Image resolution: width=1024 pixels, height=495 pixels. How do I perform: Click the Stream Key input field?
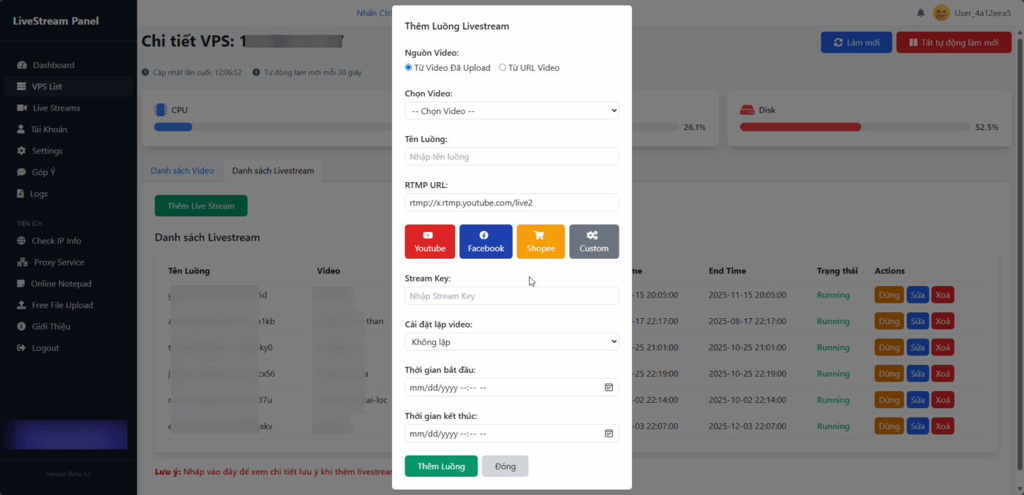[511, 296]
